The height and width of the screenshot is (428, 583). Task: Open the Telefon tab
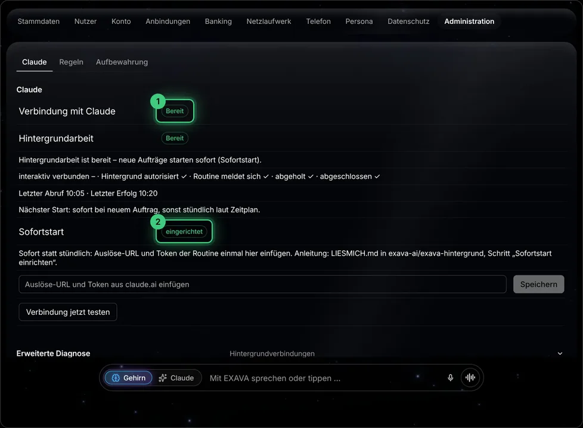pos(318,21)
